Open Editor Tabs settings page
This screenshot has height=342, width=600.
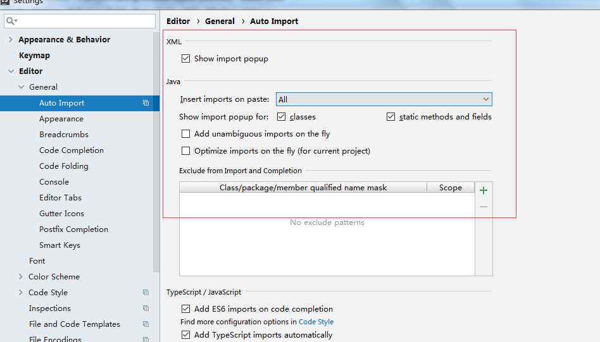coord(61,198)
